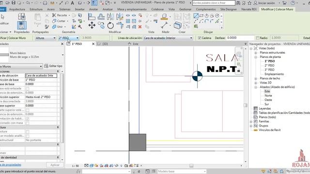Open the wall type selector dropdown
The height and width of the screenshot is (174, 310).
click(62, 55)
